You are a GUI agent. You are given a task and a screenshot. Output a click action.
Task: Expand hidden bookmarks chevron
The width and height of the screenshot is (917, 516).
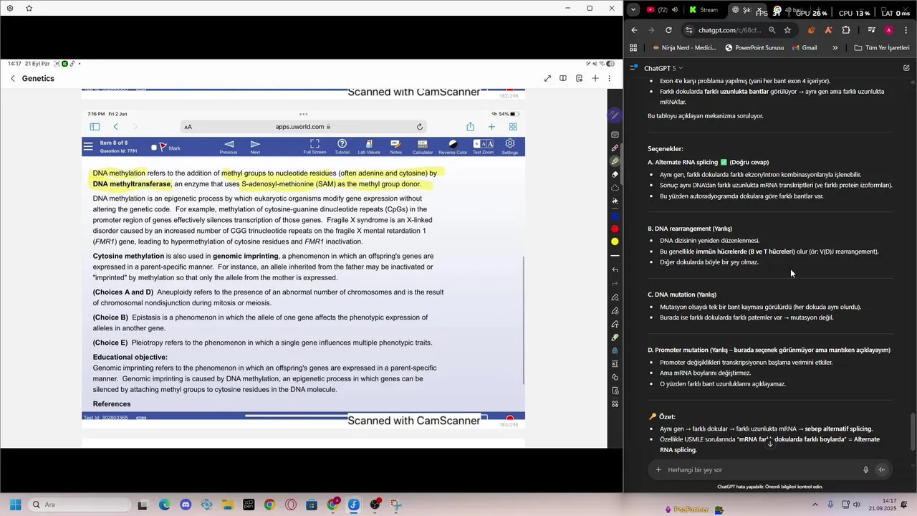(x=835, y=48)
